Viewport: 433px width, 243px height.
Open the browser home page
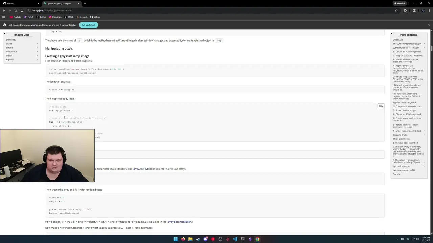(22, 10)
